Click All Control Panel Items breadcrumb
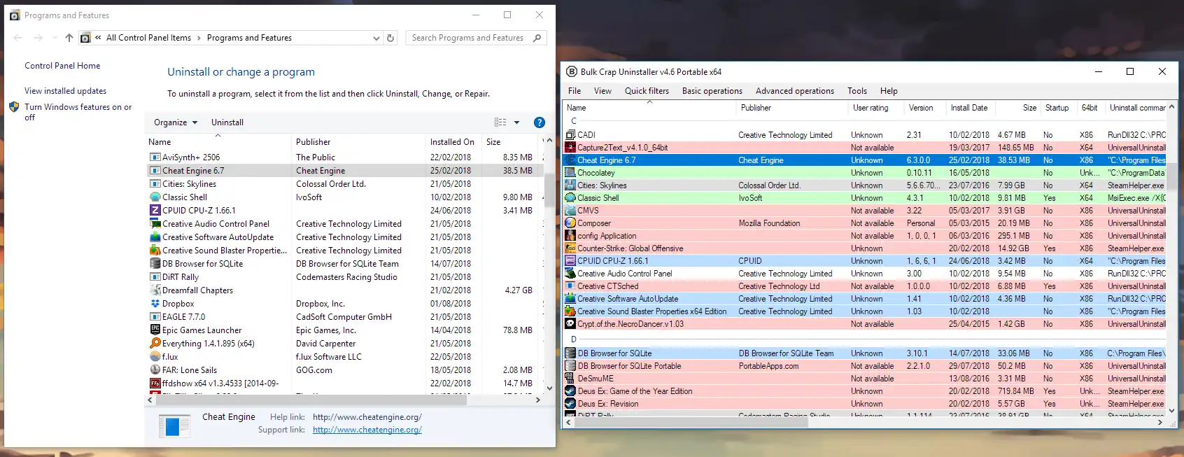 point(148,38)
